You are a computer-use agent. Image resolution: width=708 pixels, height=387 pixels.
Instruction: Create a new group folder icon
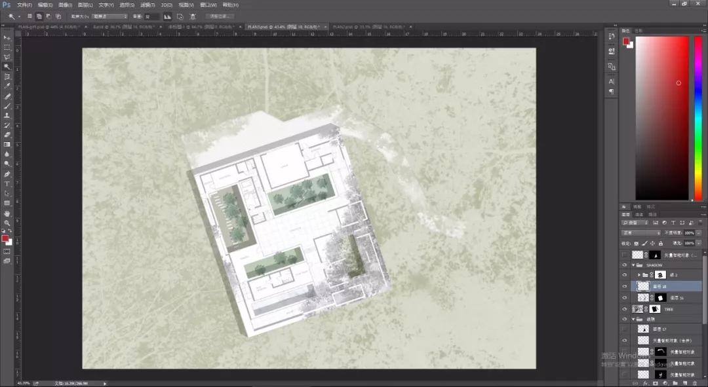click(x=675, y=383)
